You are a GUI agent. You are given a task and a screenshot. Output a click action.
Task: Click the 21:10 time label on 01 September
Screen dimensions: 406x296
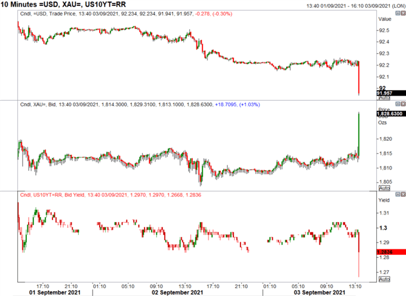pyautogui.click(x=71, y=286)
